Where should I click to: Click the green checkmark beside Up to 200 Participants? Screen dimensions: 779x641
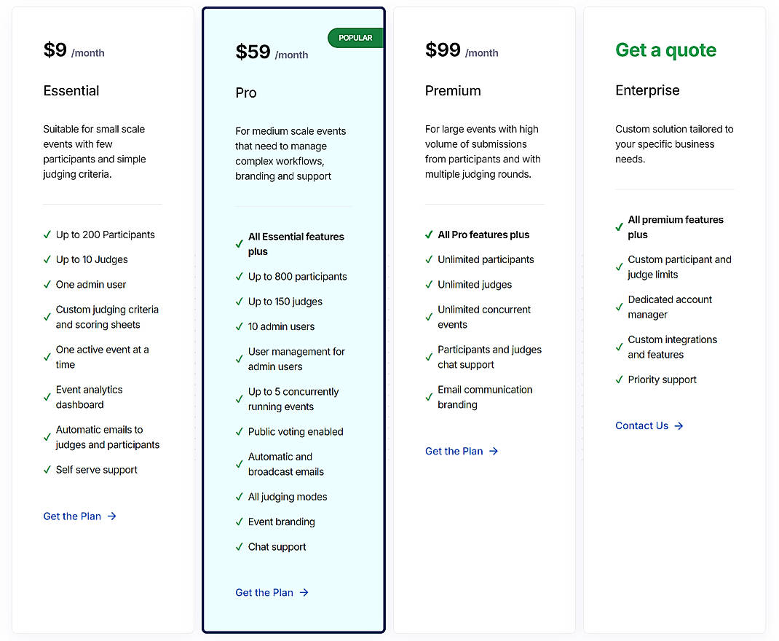(x=46, y=235)
